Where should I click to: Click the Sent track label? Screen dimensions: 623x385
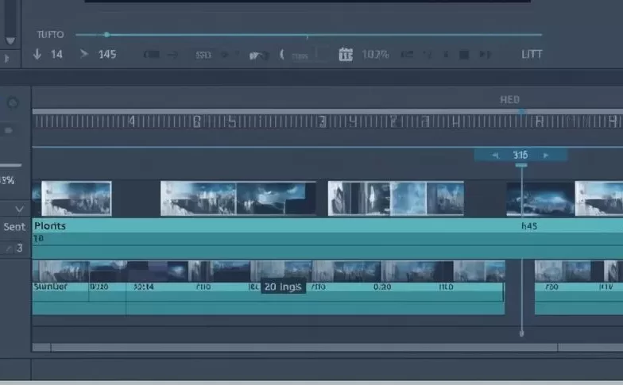coord(14,227)
